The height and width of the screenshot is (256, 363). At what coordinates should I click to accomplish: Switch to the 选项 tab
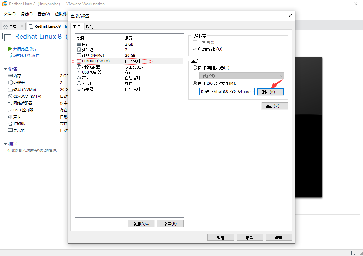coord(90,27)
